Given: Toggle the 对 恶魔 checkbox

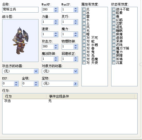Looking at the screenshot, I should click(84, 59).
